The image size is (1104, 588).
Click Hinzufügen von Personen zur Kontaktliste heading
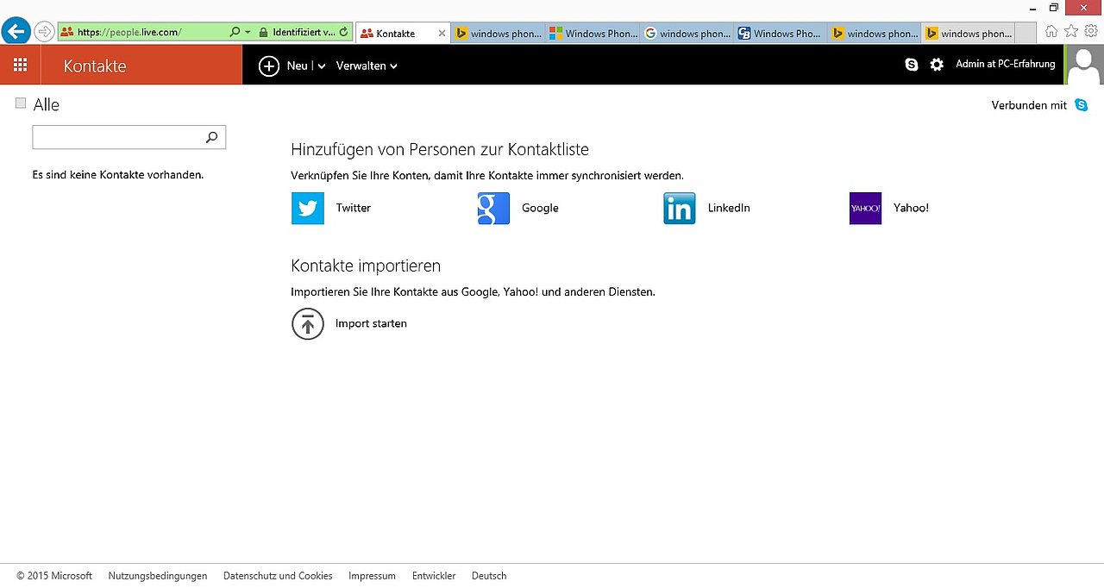pos(440,149)
